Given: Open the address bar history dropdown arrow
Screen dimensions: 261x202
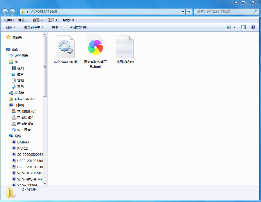Looking at the screenshot, I should 183,12.
